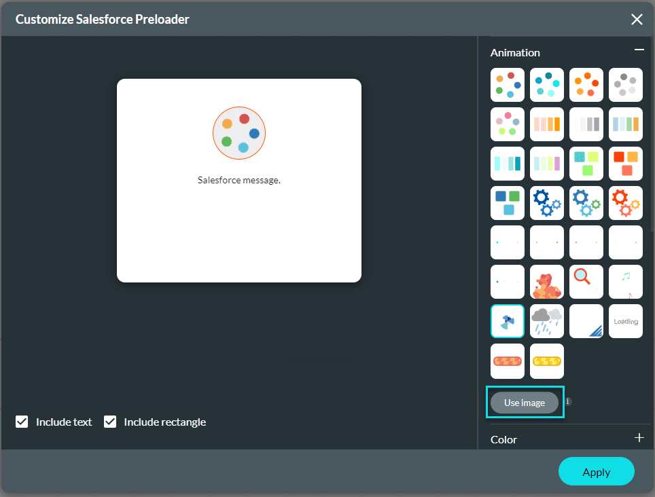Select the blue gears animation
Viewport: 655px width, 497px height.
[x=547, y=203]
